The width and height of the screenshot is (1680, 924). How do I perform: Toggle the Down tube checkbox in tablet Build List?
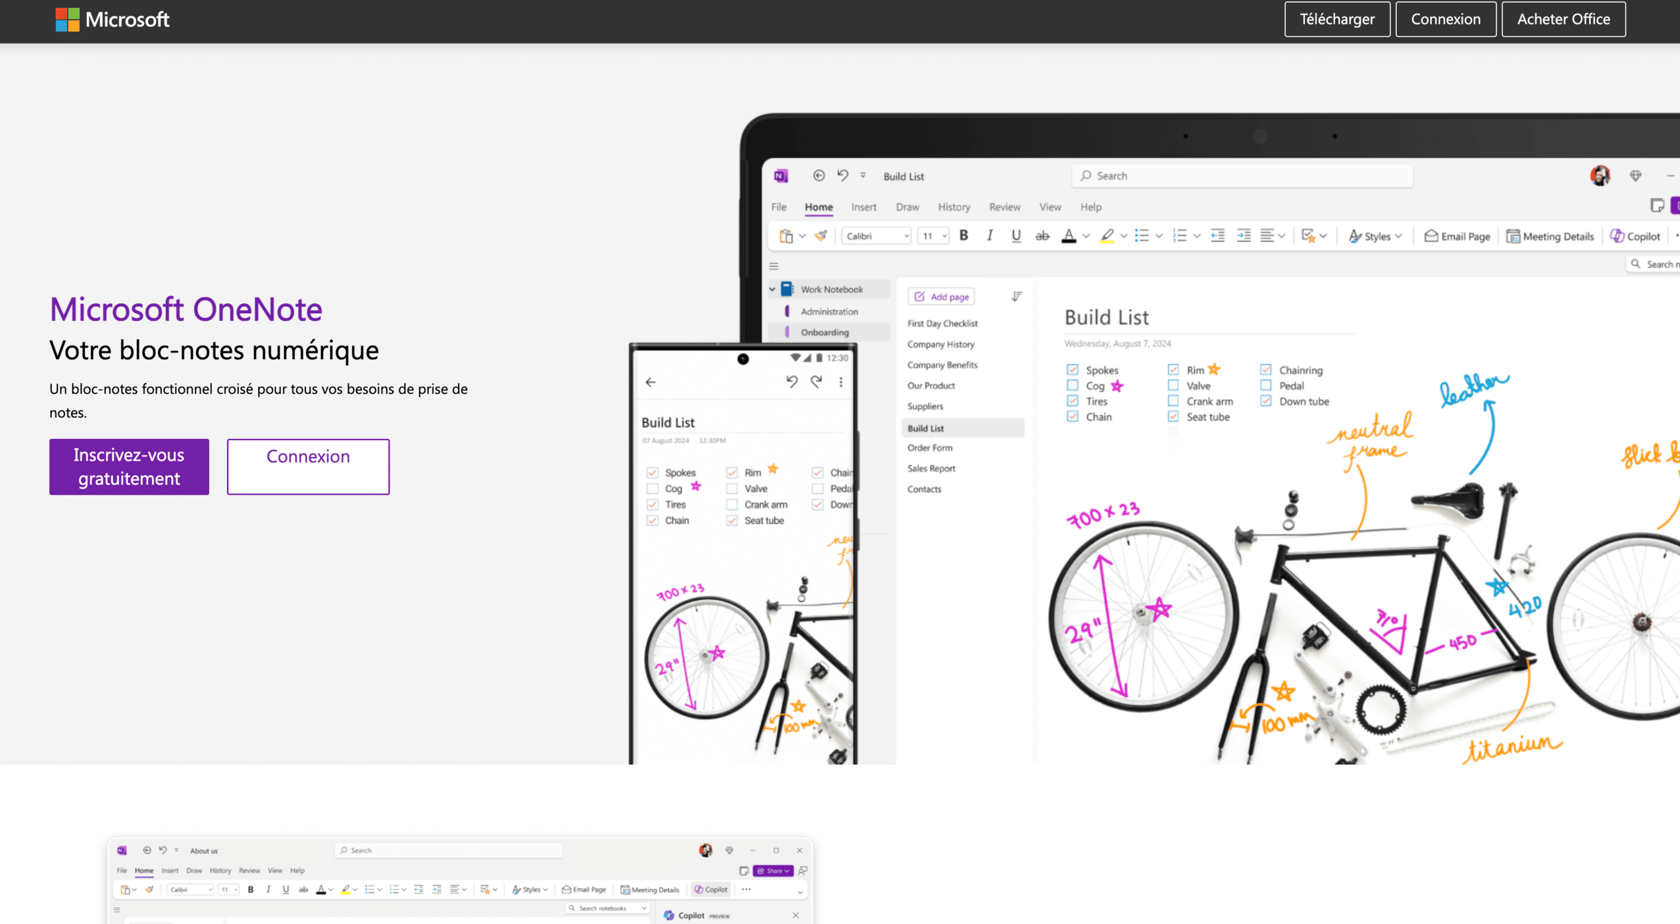(1266, 401)
